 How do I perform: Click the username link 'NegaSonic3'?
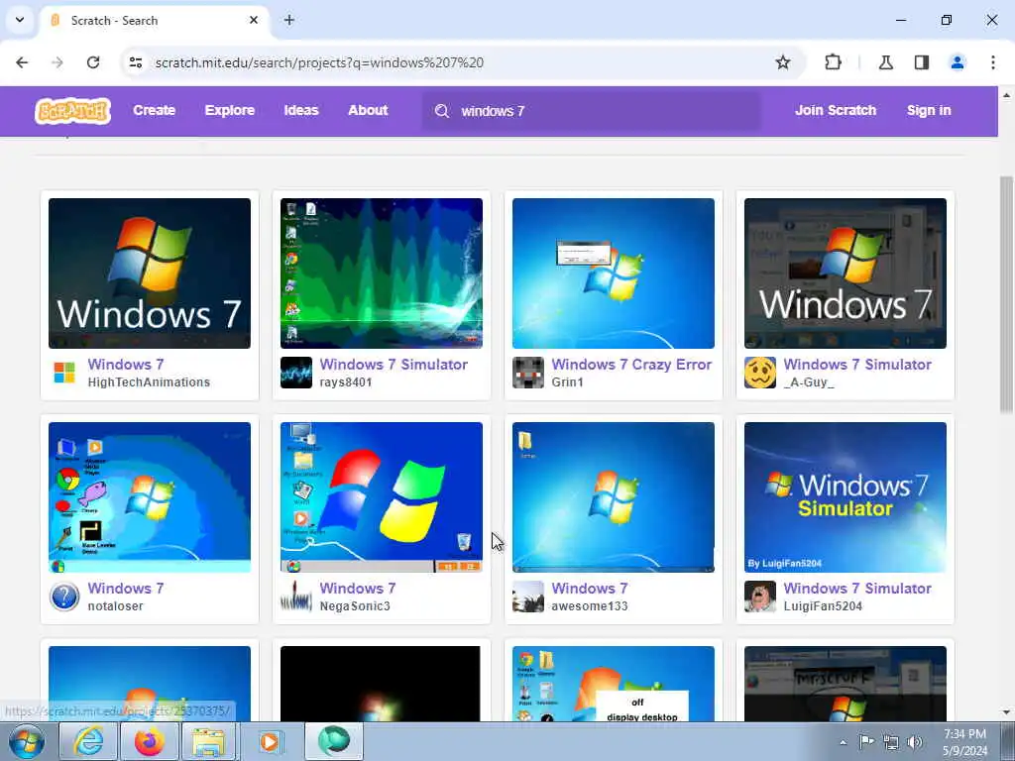pyautogui.click(x=355, y=606)
